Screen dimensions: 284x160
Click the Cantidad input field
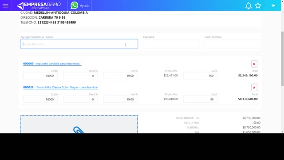tap(171, 44)
